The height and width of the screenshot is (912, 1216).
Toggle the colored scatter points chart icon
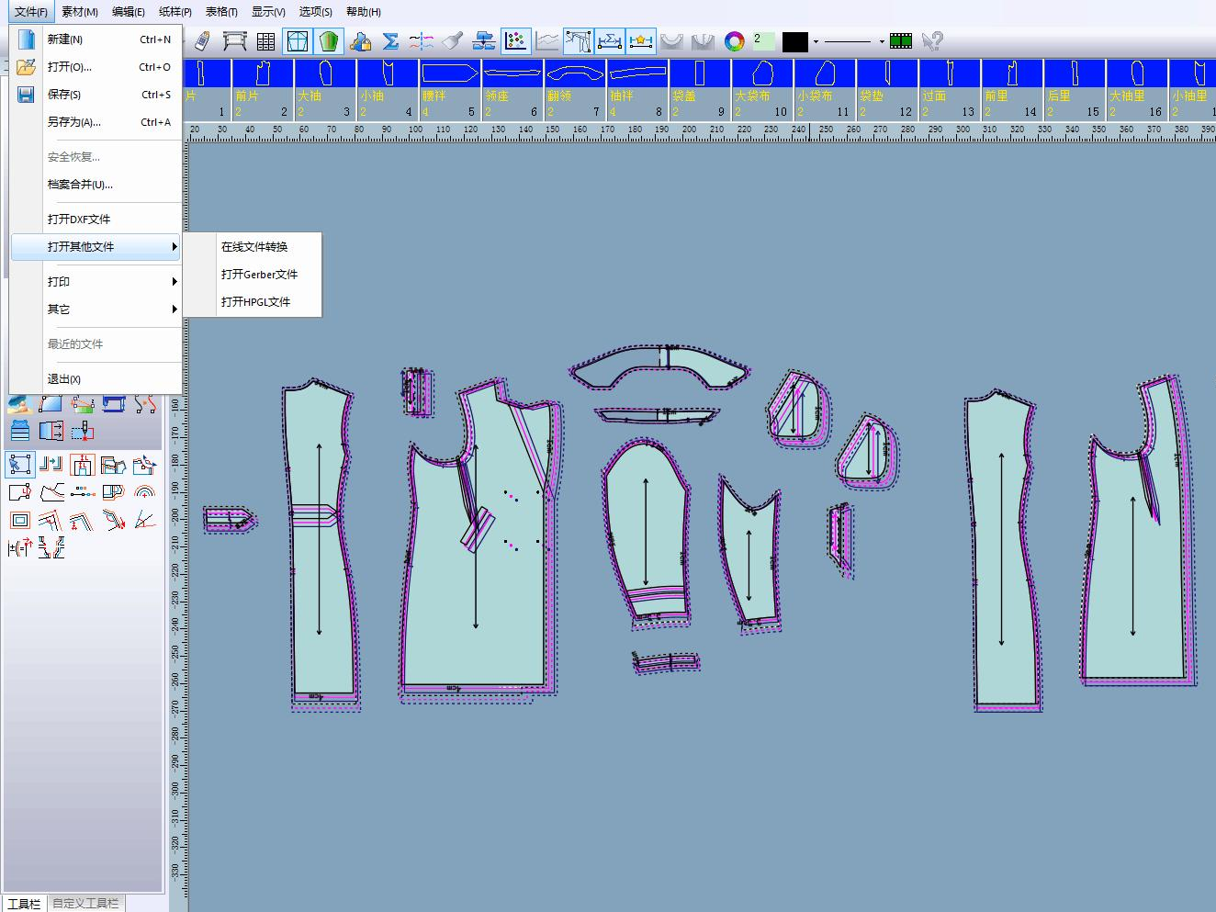point(516,41)
